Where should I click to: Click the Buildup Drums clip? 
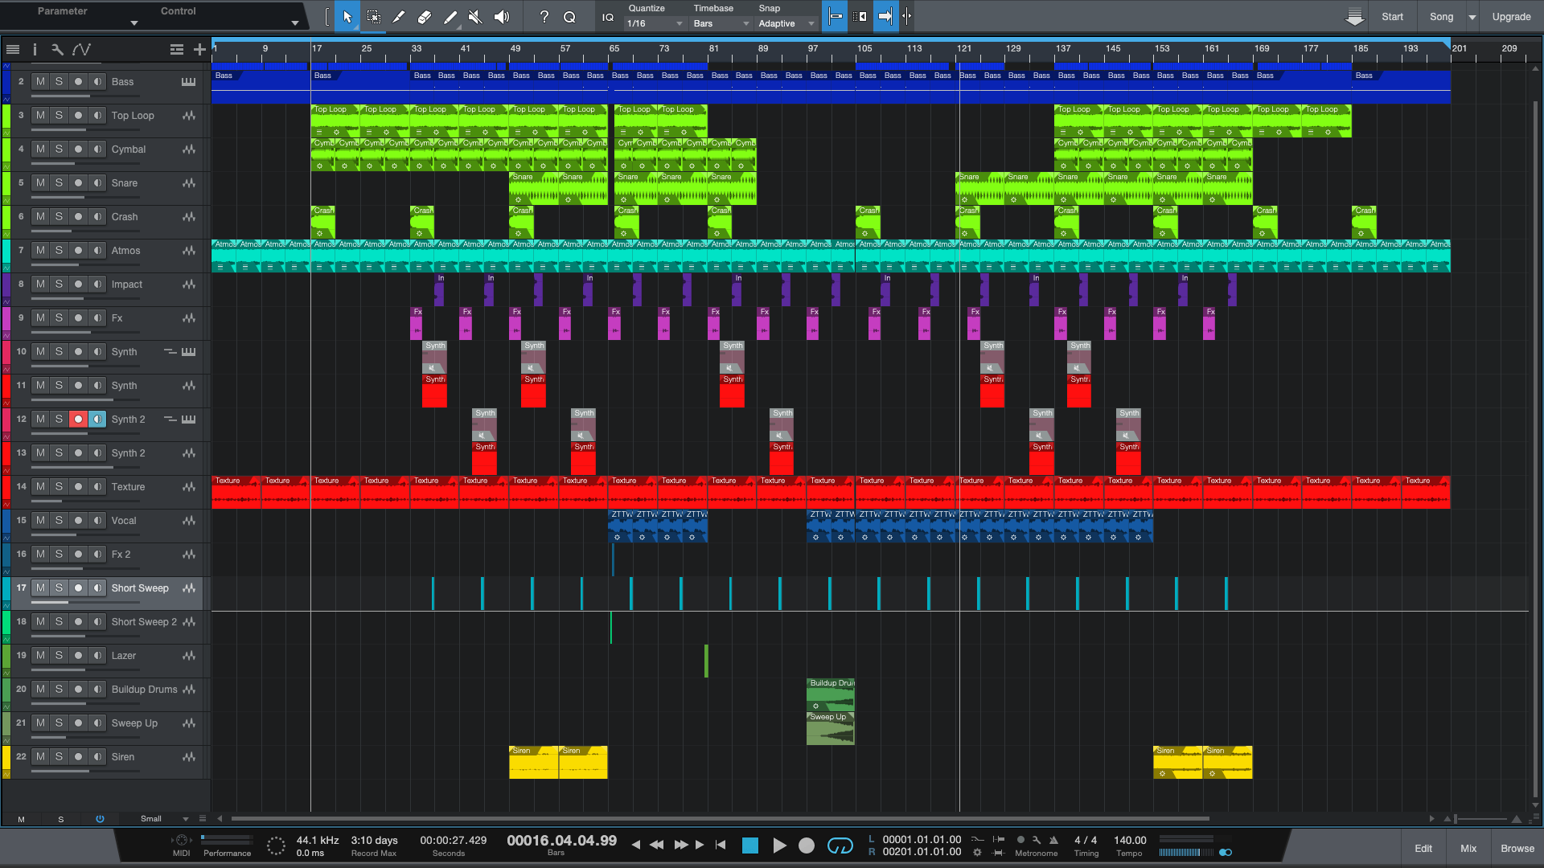(x=831, y=695)
